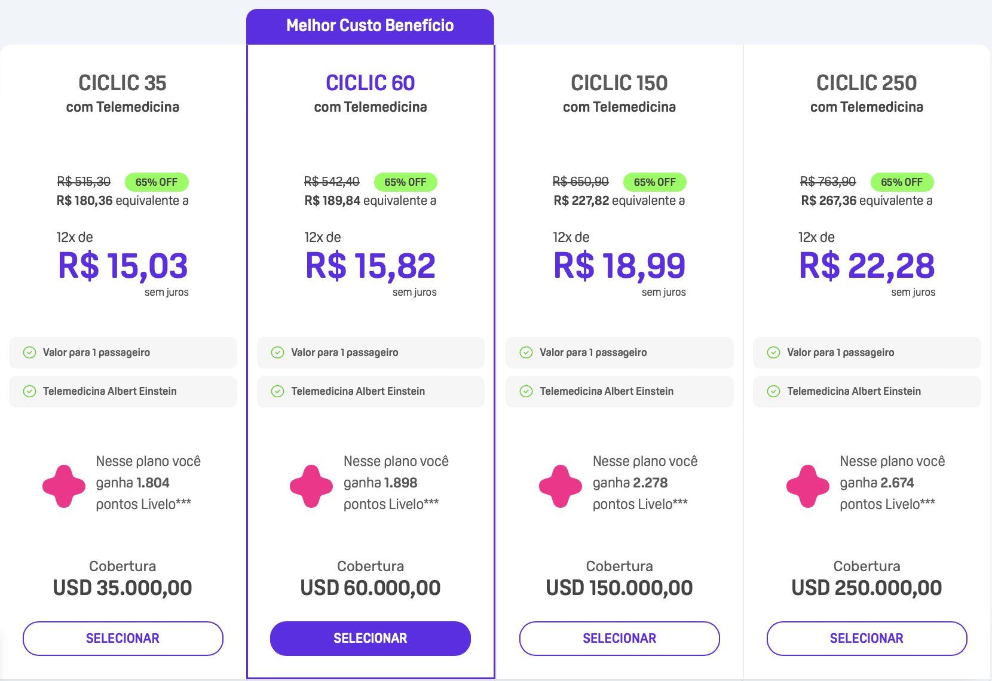992x681 pixels.
Task: Choose SELECIONAR under USD 250.000,00 coverage
Action: pyautogui.click(x=867, y=638)
